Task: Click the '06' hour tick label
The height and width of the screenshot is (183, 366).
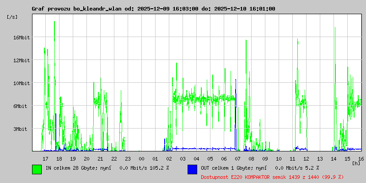Action: pyautogui.click(x=224, y=159)
